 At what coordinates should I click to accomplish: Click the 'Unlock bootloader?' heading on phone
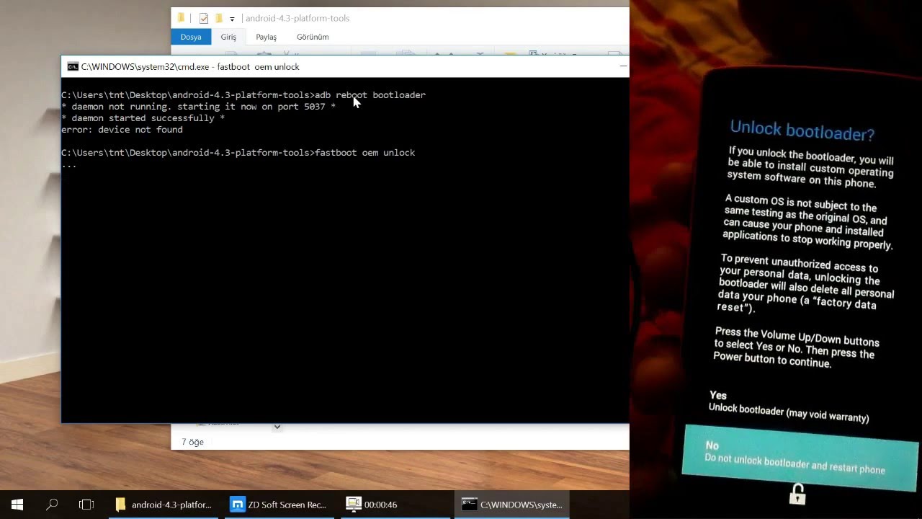pos(802,130)
